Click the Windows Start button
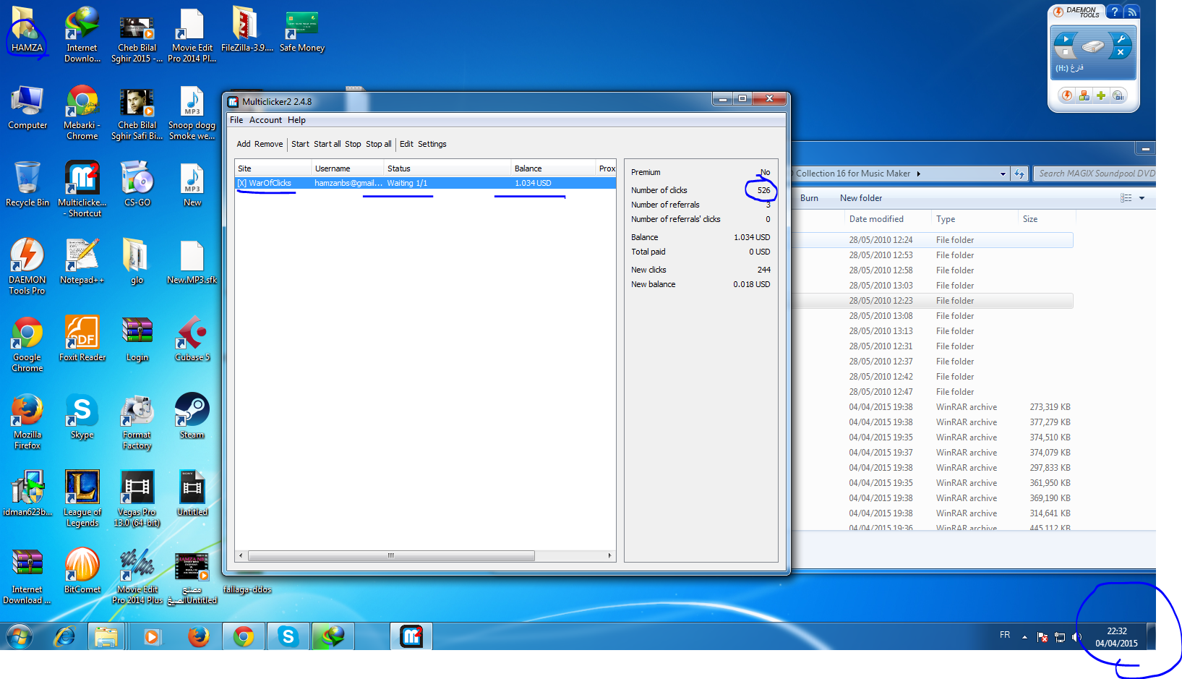Viewport: 1182px width, 679px height. (20, 636)
